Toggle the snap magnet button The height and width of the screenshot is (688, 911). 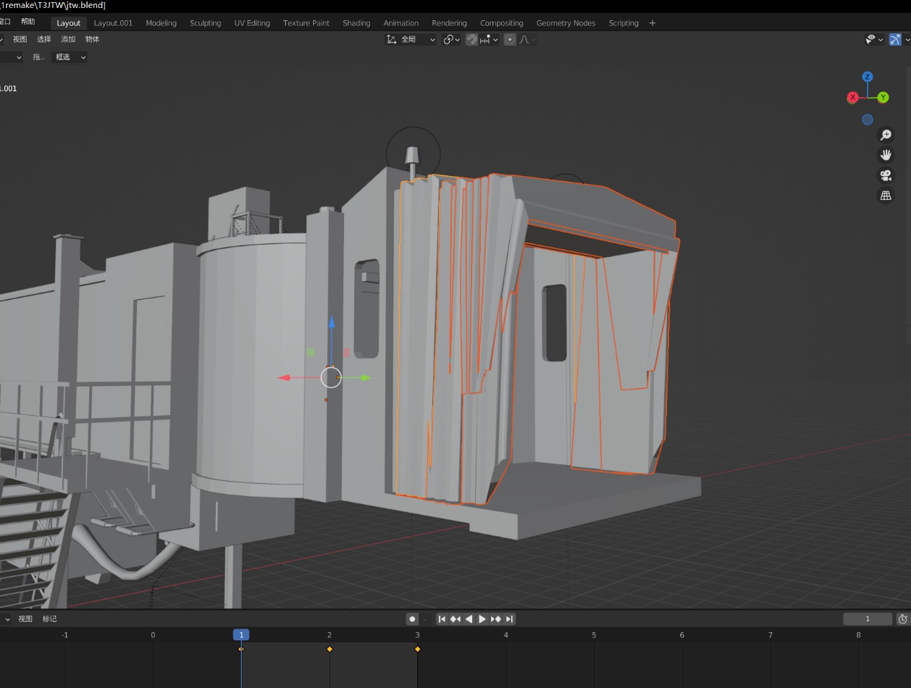point(471,40)
